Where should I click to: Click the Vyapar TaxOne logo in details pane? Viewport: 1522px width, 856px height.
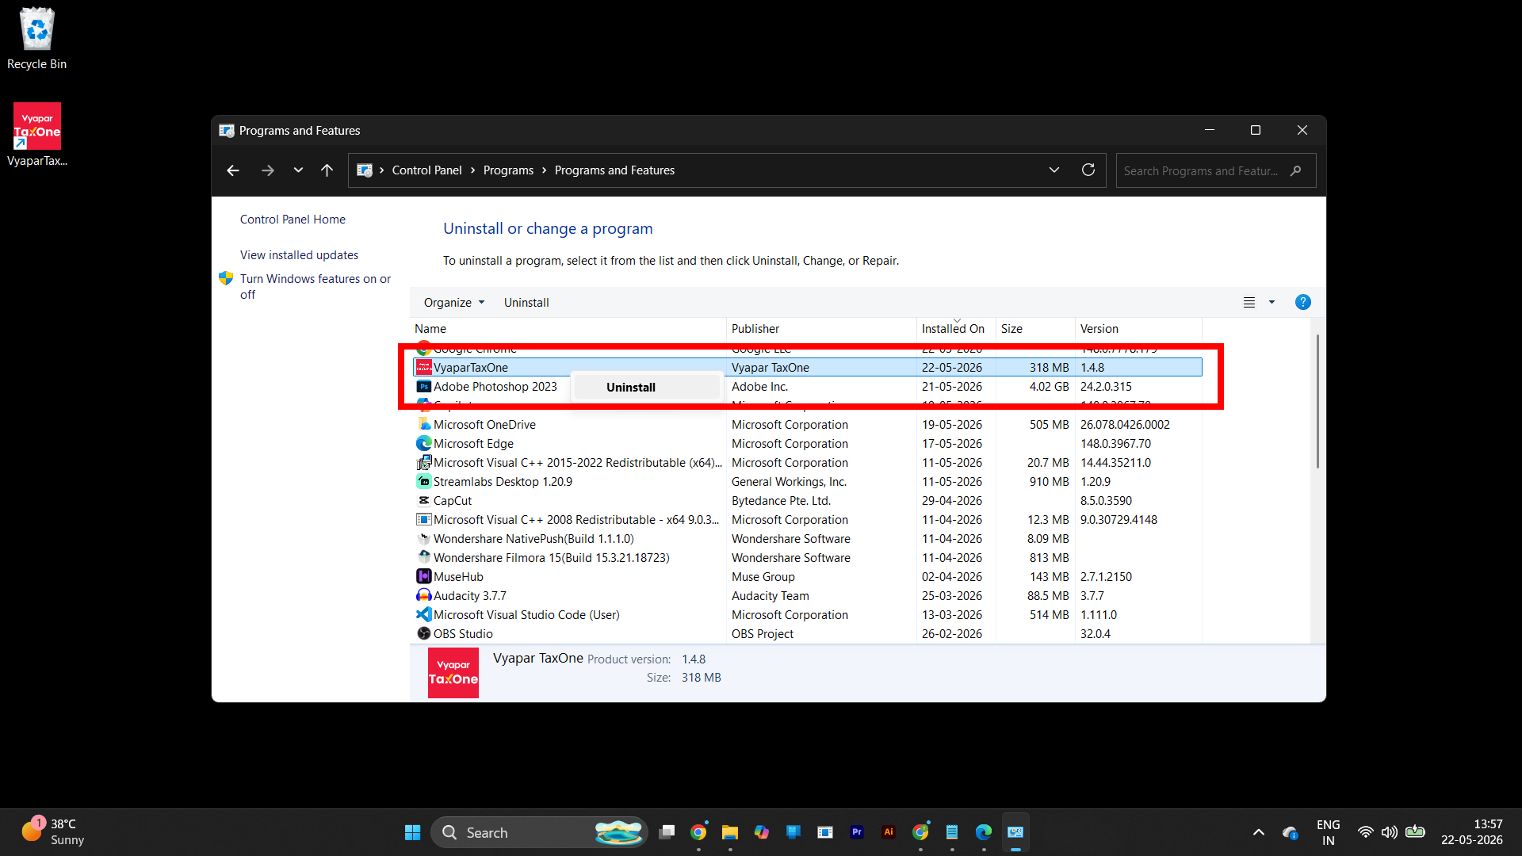point(453,673)
